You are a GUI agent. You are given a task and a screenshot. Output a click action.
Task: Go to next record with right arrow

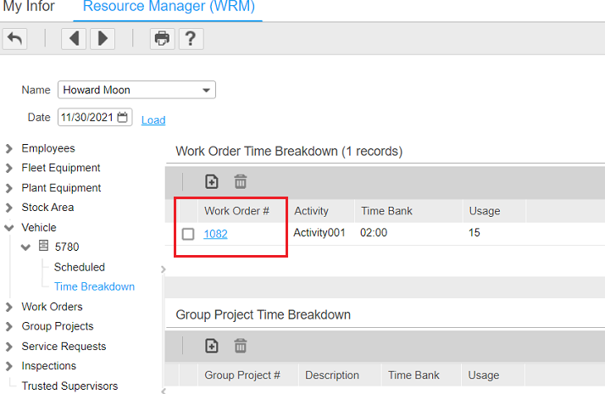(x=103, y=39)
